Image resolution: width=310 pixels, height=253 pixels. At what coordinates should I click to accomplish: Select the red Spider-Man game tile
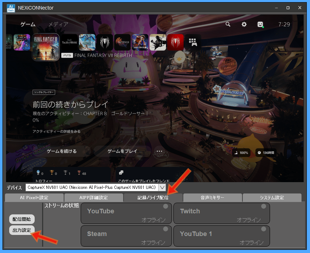click(x=176, y=42)
